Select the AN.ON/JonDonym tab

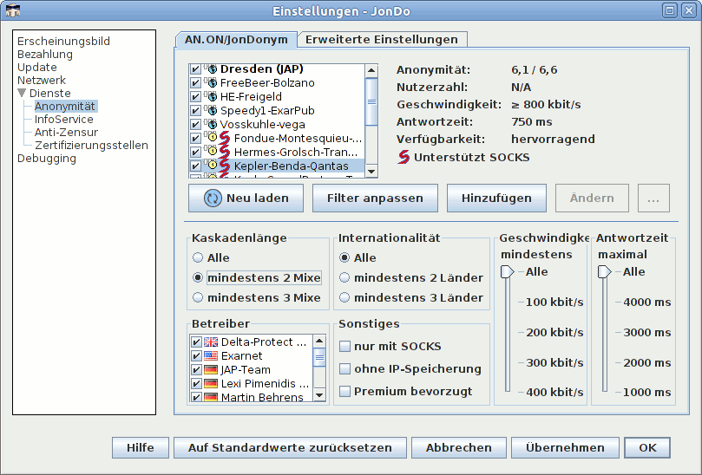click(236, 39)
